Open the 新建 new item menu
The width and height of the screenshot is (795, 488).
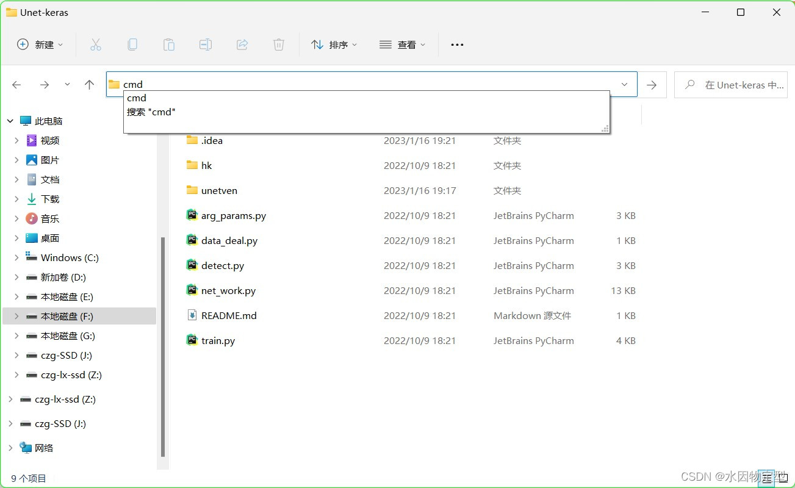[x=40, y=44]
